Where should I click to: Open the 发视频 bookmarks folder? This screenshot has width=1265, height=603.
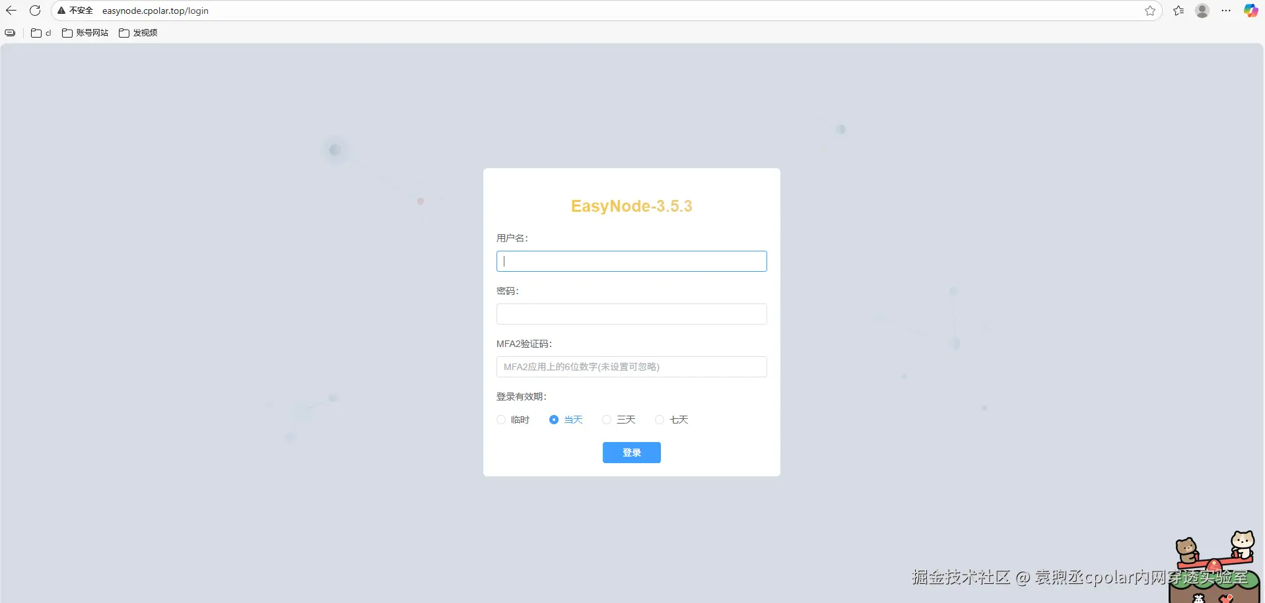click(x=138, y=32)
